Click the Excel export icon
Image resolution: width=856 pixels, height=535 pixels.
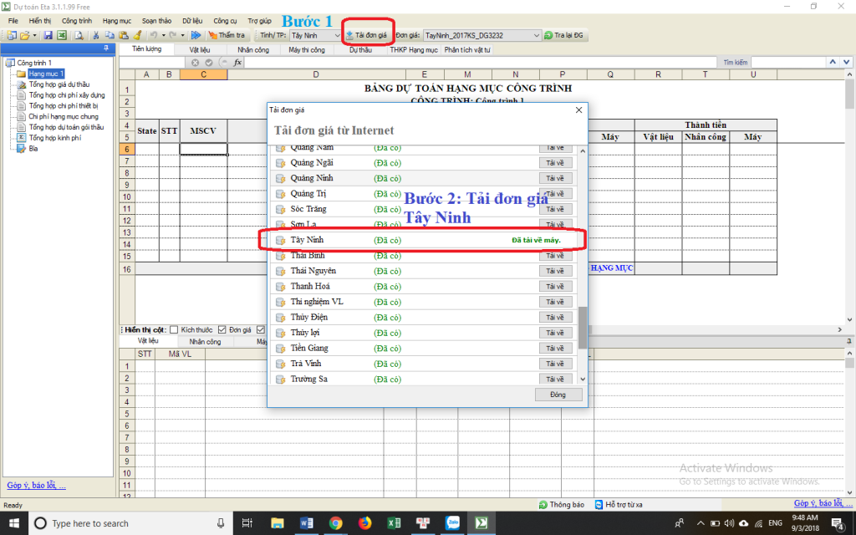(x=61, y=36)
